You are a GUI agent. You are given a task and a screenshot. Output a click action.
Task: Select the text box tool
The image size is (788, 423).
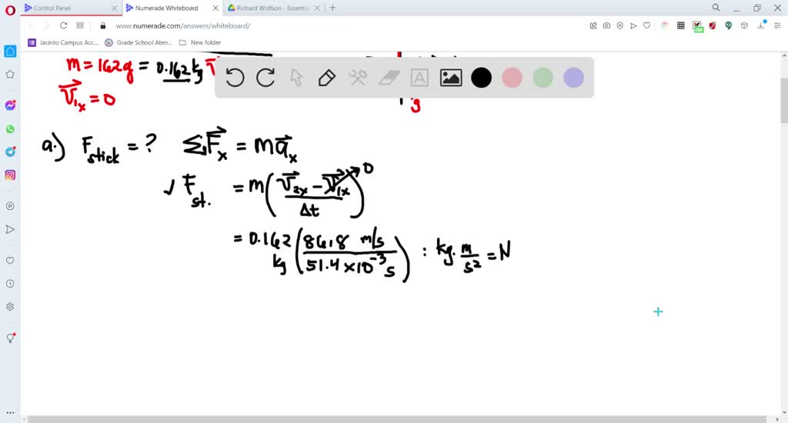pyautogui.click(x=419, y=78)
